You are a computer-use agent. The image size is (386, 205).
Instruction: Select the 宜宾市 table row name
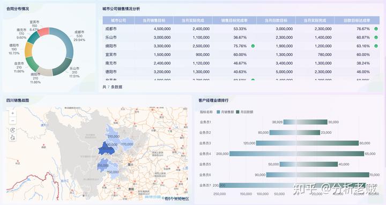111,55
